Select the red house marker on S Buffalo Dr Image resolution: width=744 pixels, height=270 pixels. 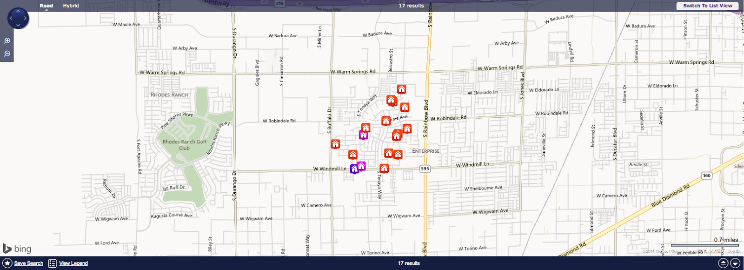click(335, 144)
